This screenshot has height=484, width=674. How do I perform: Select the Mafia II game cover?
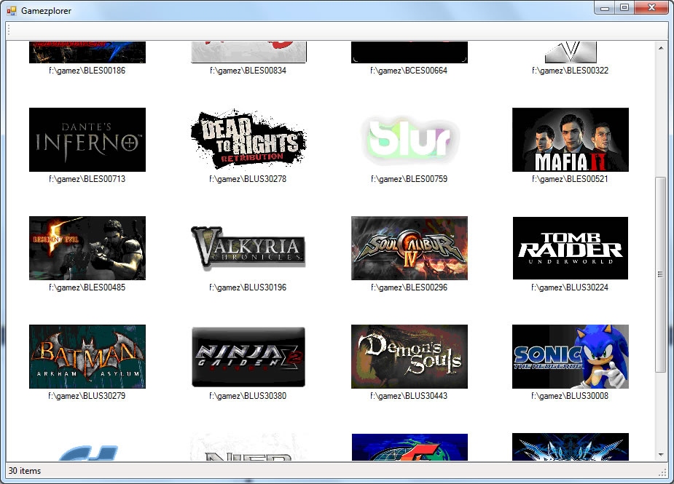pyautogui.click(x=571, y=140)
